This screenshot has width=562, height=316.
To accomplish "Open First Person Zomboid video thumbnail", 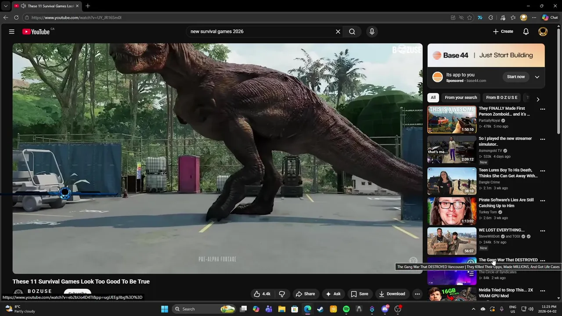I will click(452, 119).
